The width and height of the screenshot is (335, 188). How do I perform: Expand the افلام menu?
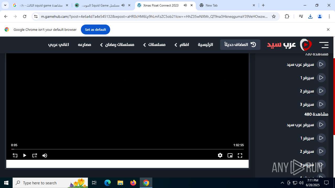pyautogui.click(x=182, y=45)
